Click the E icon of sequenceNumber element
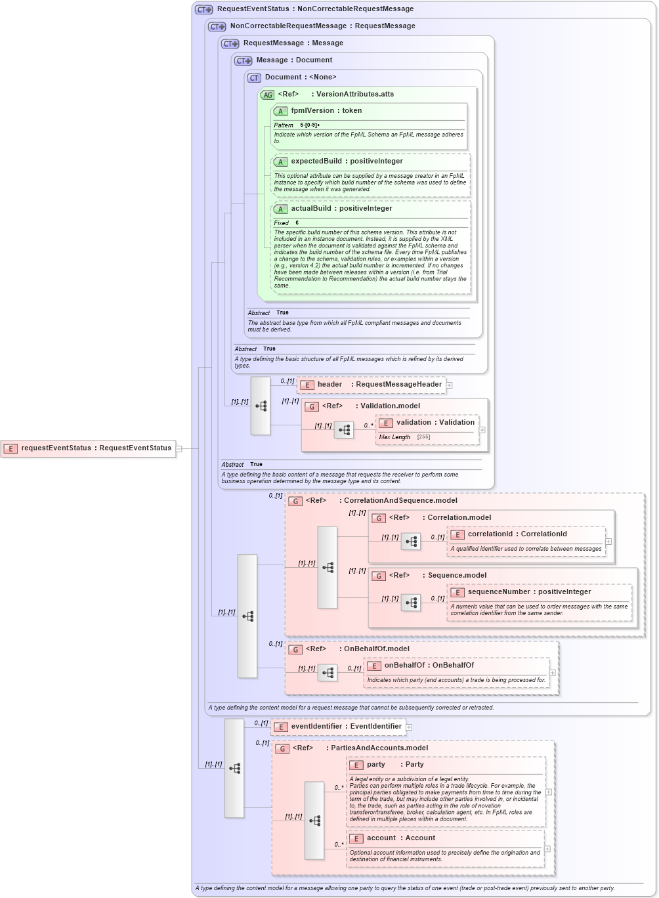 pos(457,592)
